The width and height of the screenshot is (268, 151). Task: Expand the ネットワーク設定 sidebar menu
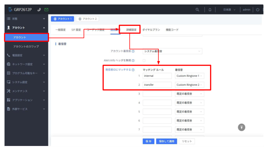(x=44, y=64)
